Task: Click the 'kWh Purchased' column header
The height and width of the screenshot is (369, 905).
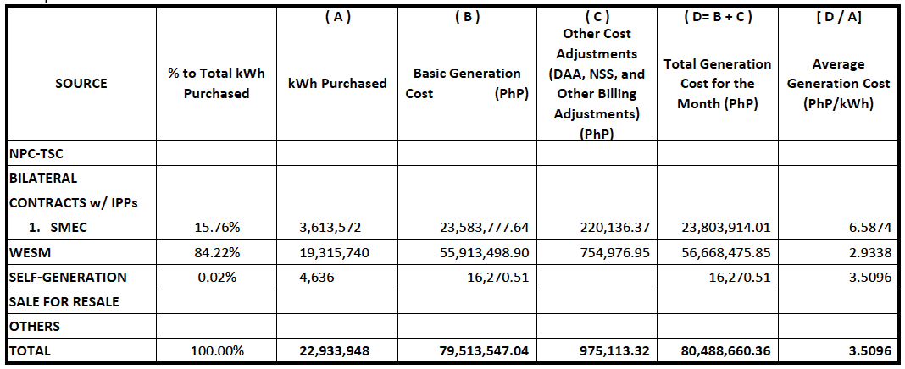Action: click(337, 83)
